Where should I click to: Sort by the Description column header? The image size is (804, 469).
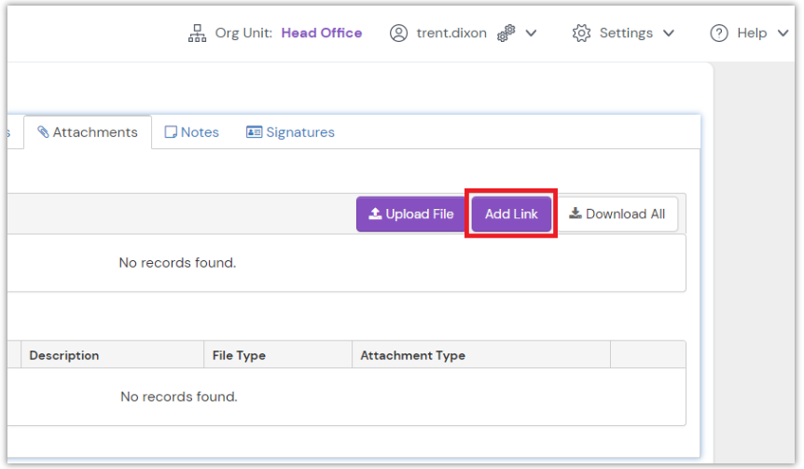[64, 355]
